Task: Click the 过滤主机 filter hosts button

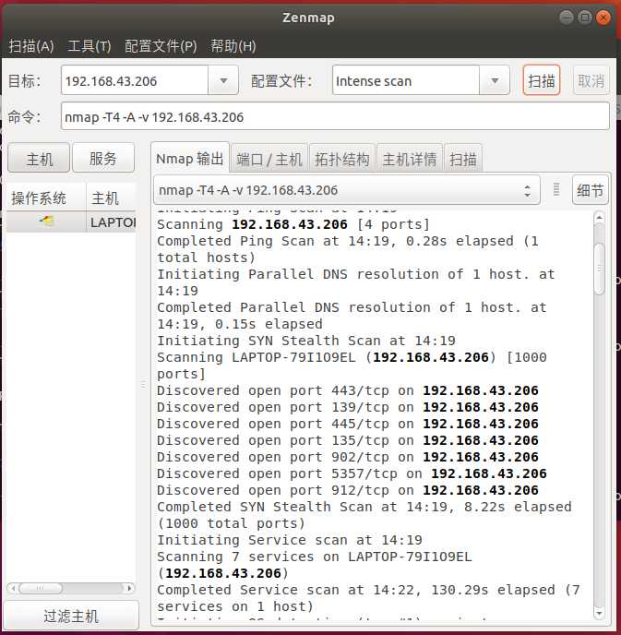Action: pyautogui.click(x=71, y=616)
